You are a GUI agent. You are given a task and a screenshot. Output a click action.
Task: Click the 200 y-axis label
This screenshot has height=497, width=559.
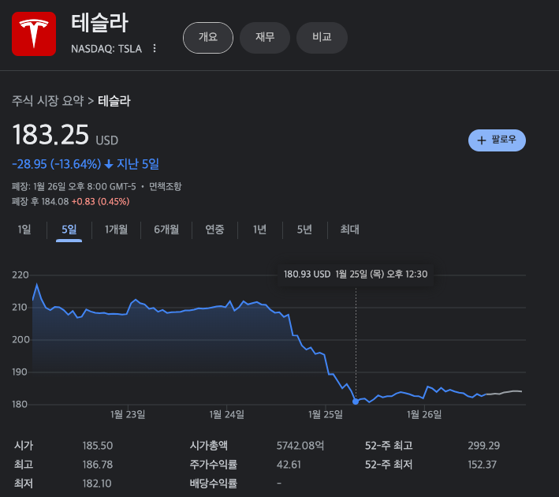[20, 340]
